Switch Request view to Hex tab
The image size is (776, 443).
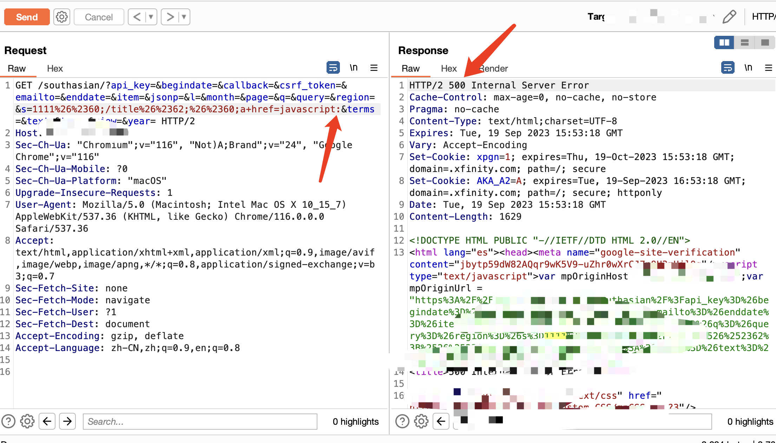[55, 68]
